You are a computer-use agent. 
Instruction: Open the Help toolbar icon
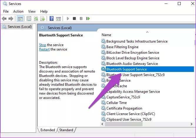(x=51, y=19)
